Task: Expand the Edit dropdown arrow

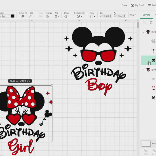Action: (x=33, y=16)
